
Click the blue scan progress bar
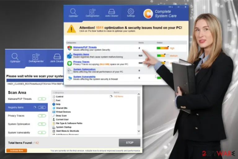coord(35,80)
